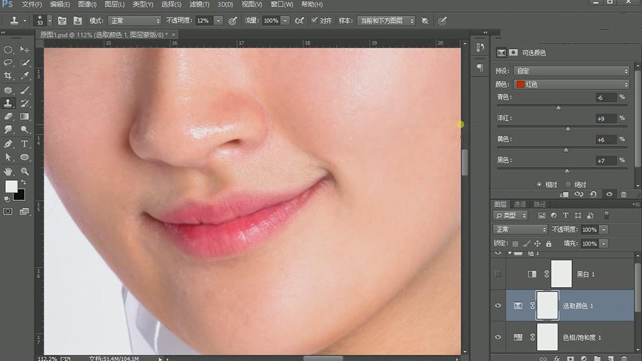Show the hidden 黑白 1 layer
The image size is (642, 361).
click(x=498, y=274)
